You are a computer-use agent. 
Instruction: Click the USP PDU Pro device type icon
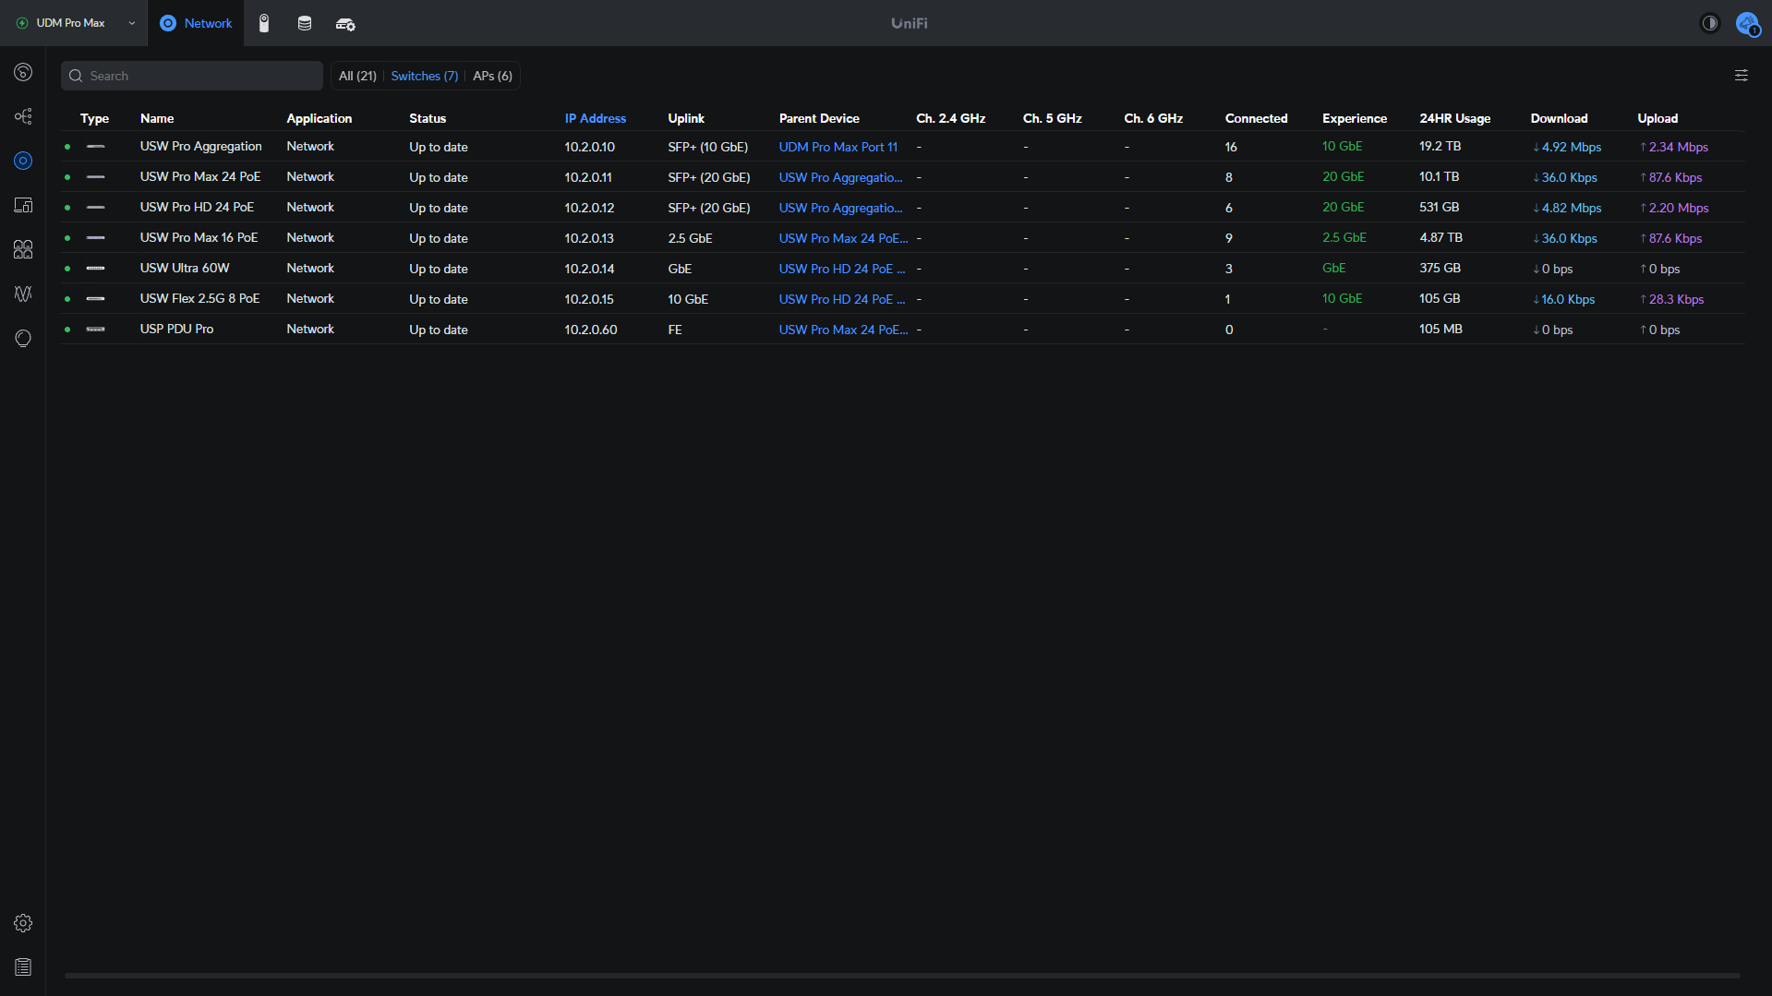pyautogui.click(x=96, y=330)
